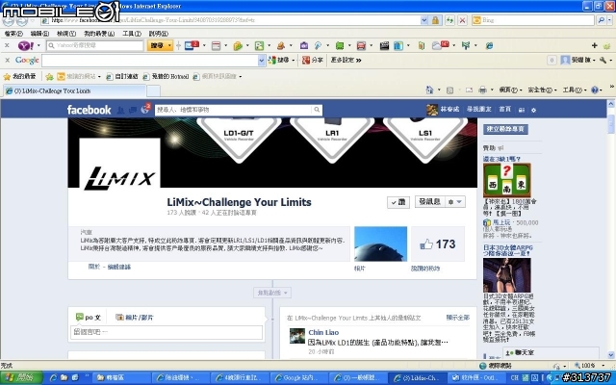Click the Yahoo toolbar search field
Screen dimensions: 616x385
[x=95, y=46]
